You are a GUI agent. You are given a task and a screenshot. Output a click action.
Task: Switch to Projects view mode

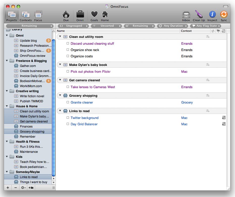12,16
